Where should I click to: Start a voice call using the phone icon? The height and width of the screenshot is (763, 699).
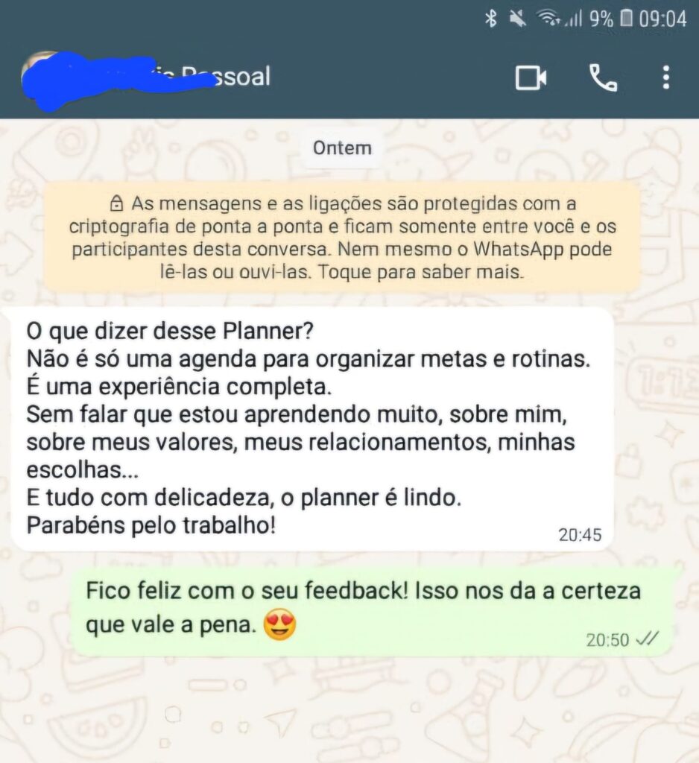(603, 77)
